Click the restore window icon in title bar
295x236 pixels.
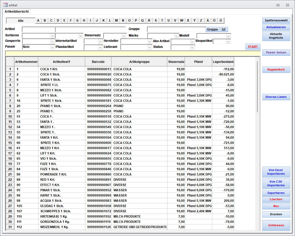pyautogui.click(x=278, y=5)
